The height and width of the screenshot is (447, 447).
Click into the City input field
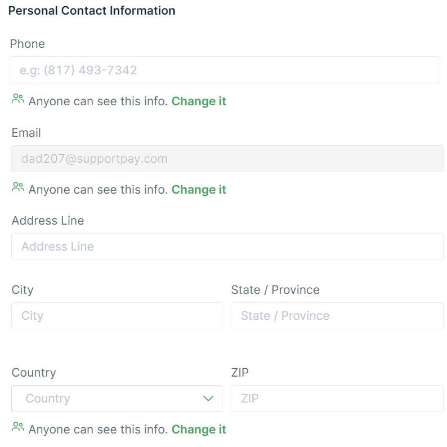click(117, 316)
